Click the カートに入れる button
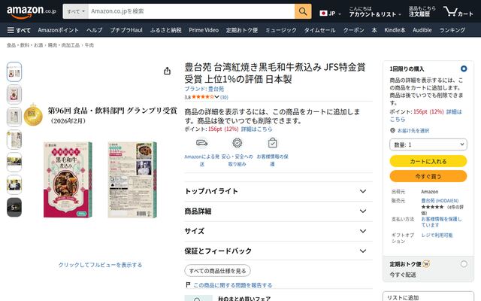The width and height of the screenshot is (481, 301). click(x=428, y=161)
